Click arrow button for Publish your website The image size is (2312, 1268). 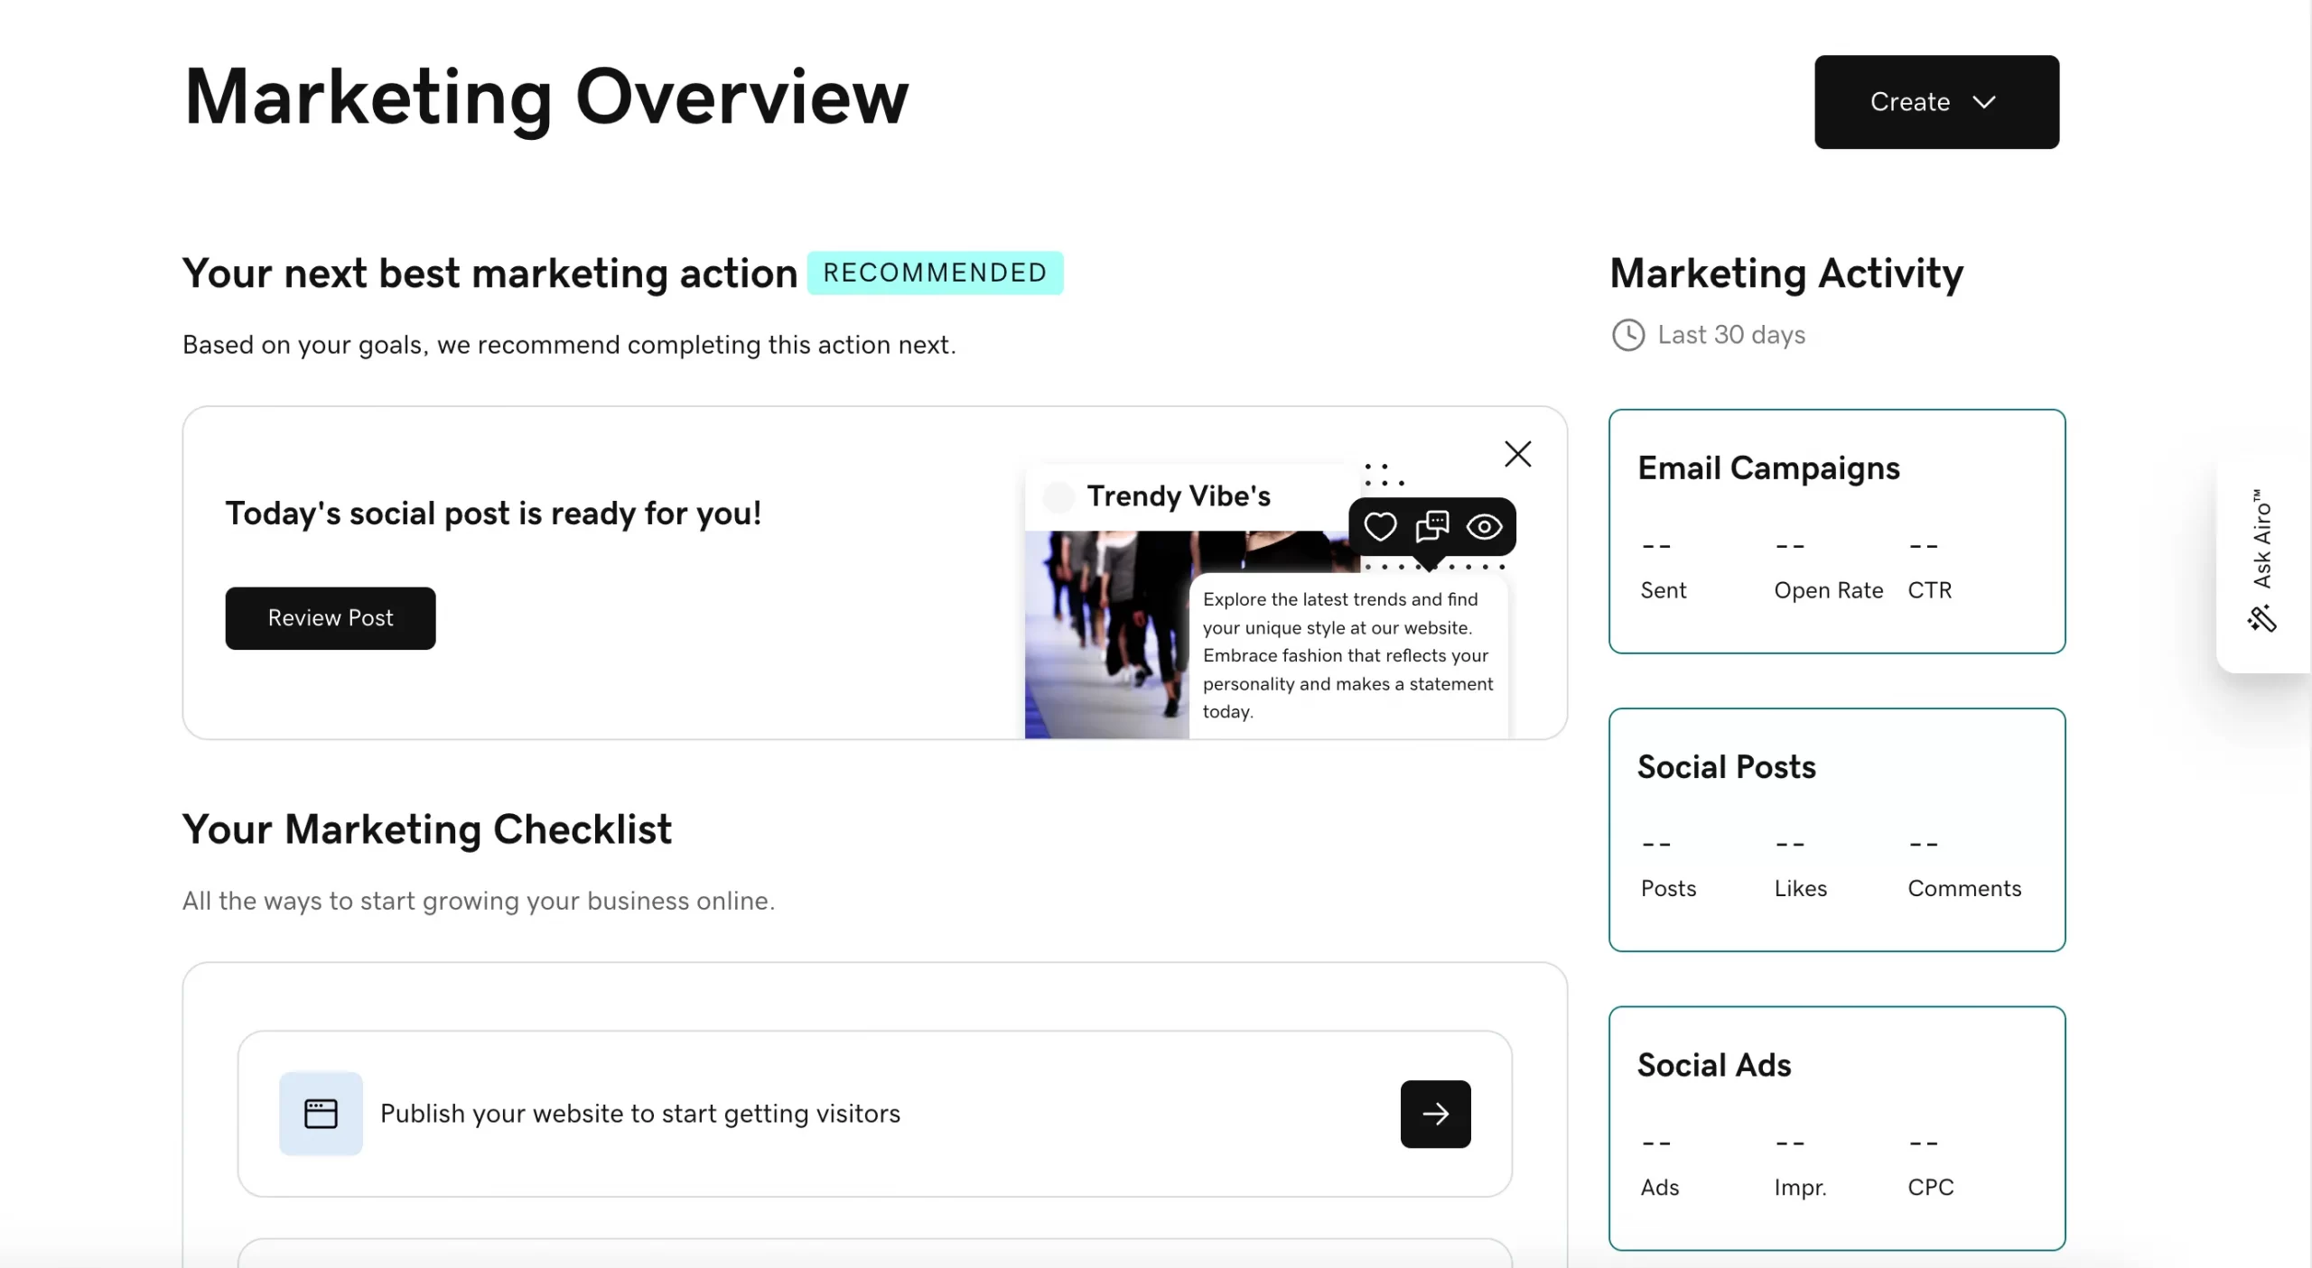pos(1434,1114)
